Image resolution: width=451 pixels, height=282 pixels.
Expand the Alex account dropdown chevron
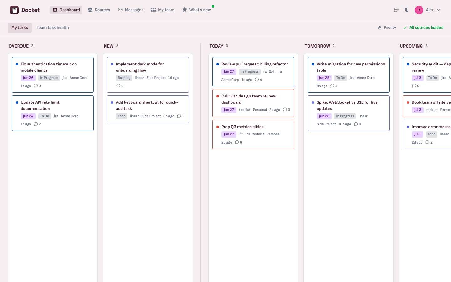pos(438,10)
